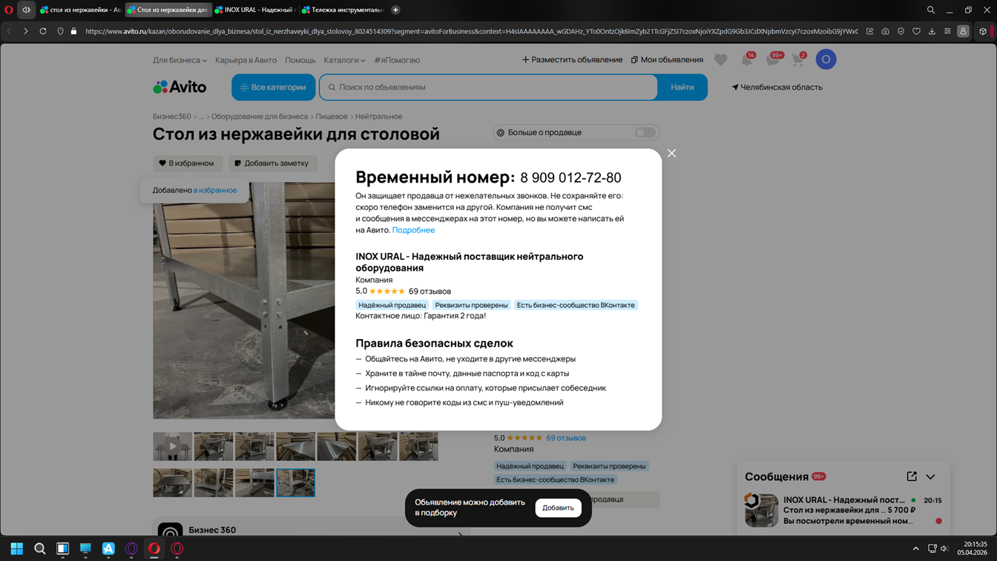Screen dimensions: 997x561
Task: Switch to the INOX URAL browser tab
Action: [x=255, y=10]
